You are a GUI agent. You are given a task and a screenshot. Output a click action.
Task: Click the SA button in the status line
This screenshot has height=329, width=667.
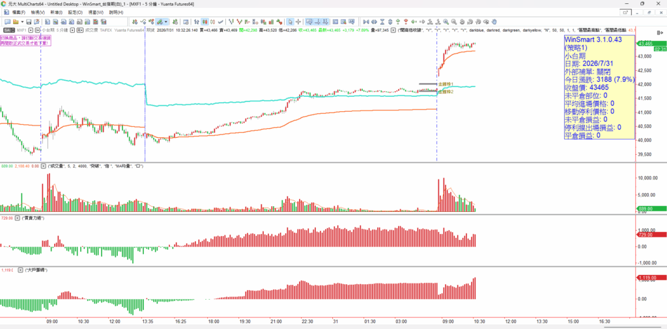tap(8, 30)
